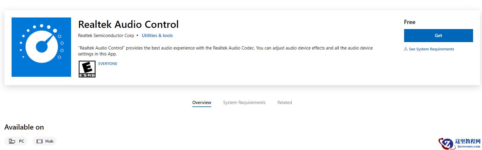The image size is (482, 150).
Task: Click the Available on heading
Action: [x=24, y=127]
